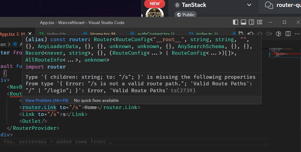Go to next change arrow icon
Screen dimensions: 301x152
click(x=269, y=34)
